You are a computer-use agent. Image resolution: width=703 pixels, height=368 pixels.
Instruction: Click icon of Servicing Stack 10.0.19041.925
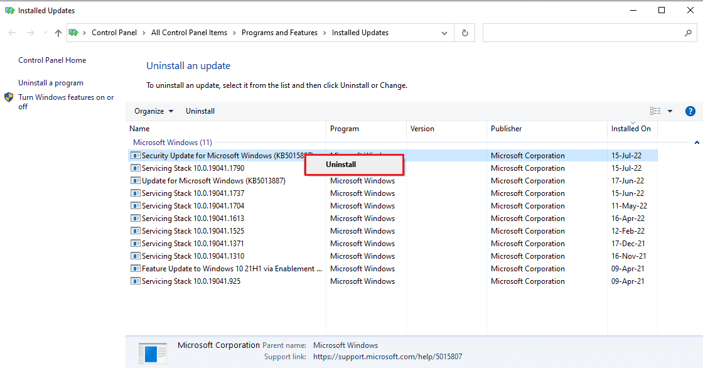click(135, 281)
